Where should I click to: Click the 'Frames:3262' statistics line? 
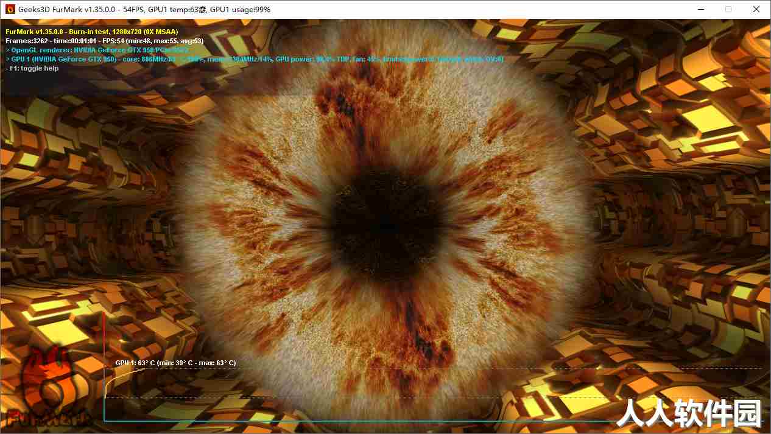pos(104,41)
